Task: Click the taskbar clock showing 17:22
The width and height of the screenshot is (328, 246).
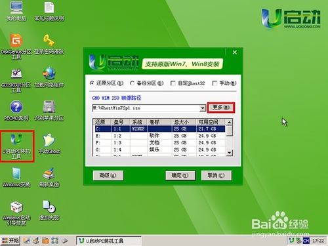Action: pos(318,241)
